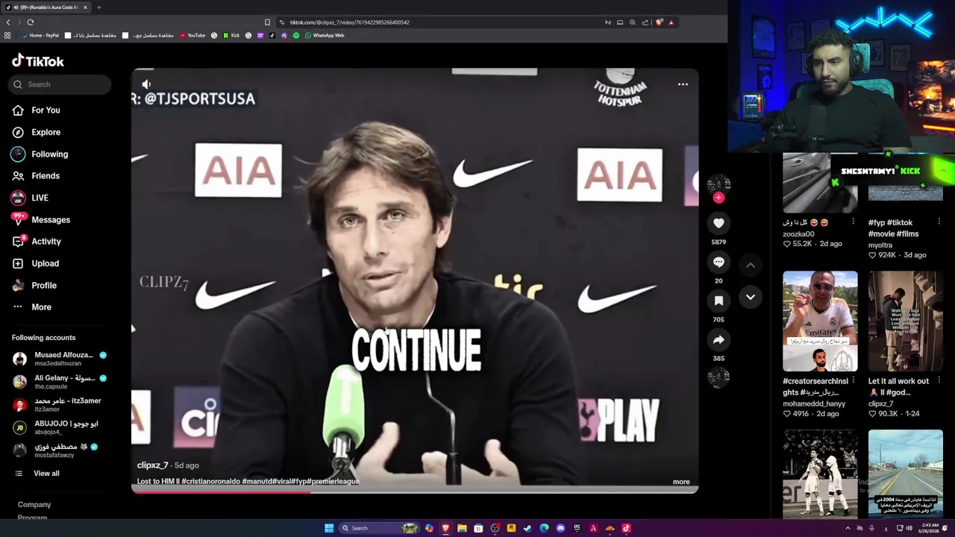The image size is (955, 537).
Task: Open Steam from the taskbar
Action: pos(527,528)
